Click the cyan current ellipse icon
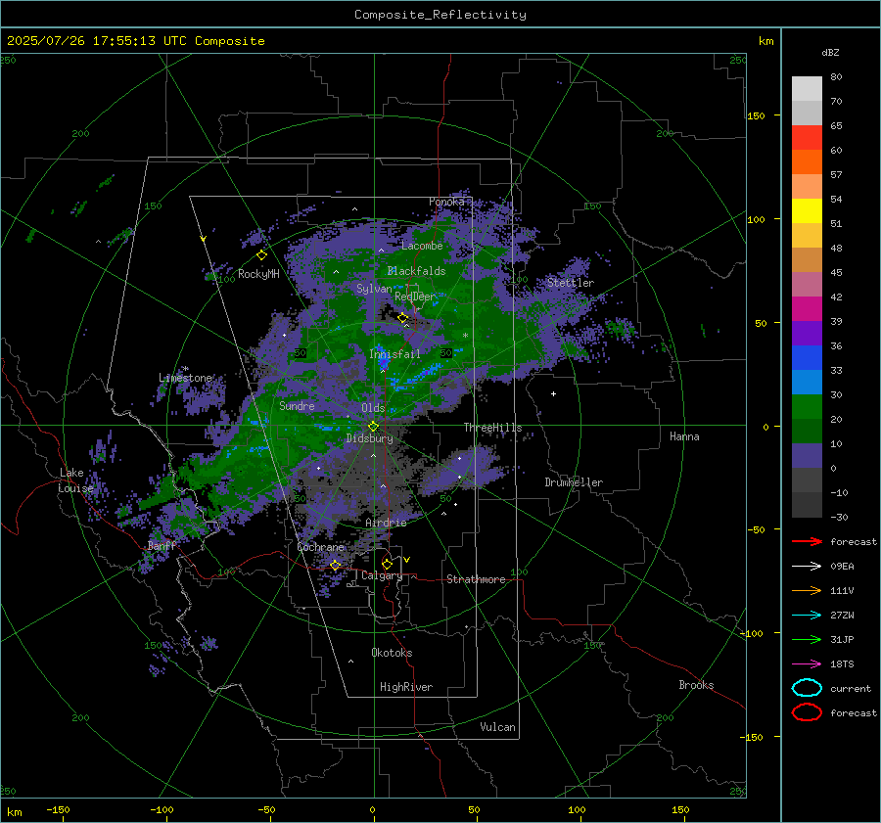The height and width of the screenshot is (823, 881). tap(807, 688)
